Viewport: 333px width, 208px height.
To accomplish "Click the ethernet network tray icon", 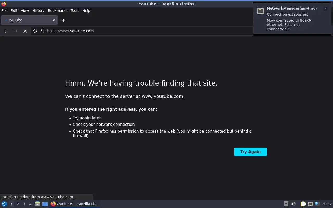I will click(x=310, y=204).
